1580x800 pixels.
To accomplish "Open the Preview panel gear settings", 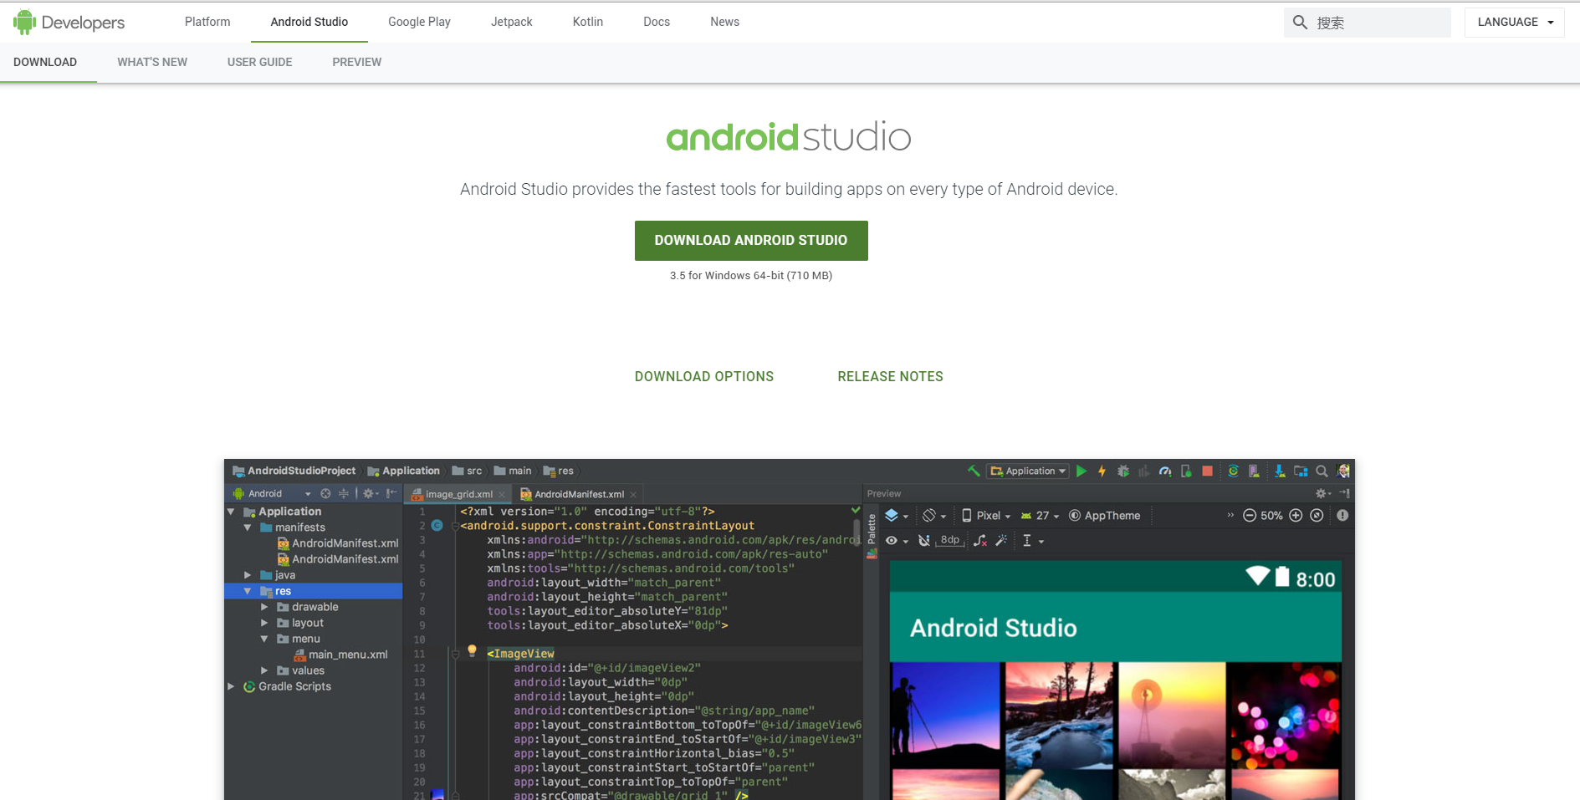I will [x=1322, y=493].
